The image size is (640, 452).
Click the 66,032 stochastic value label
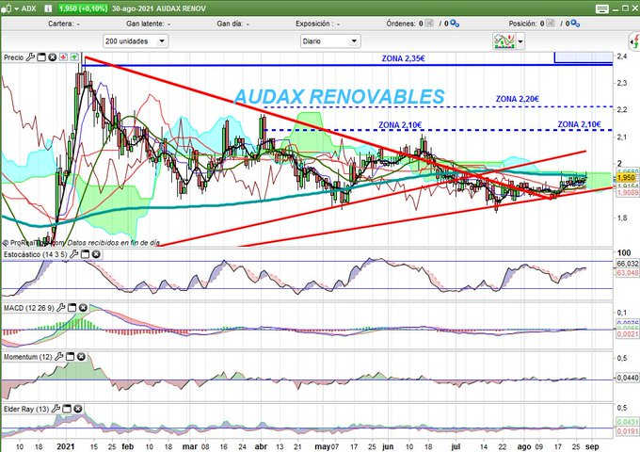point(628,264)
